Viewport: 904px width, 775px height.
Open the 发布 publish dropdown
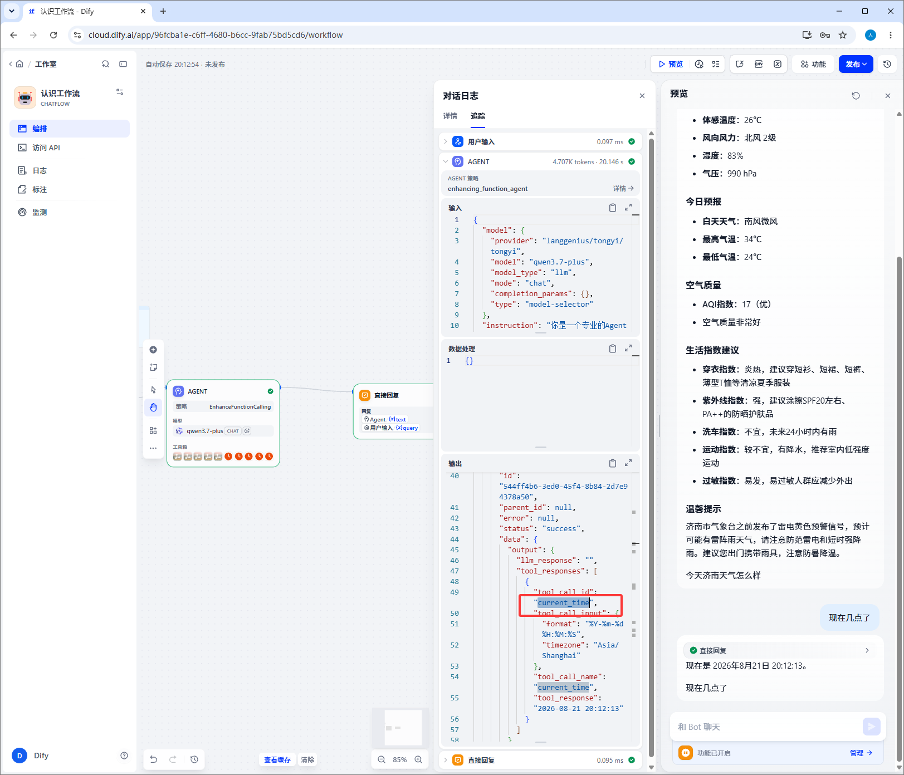[856, 64]
